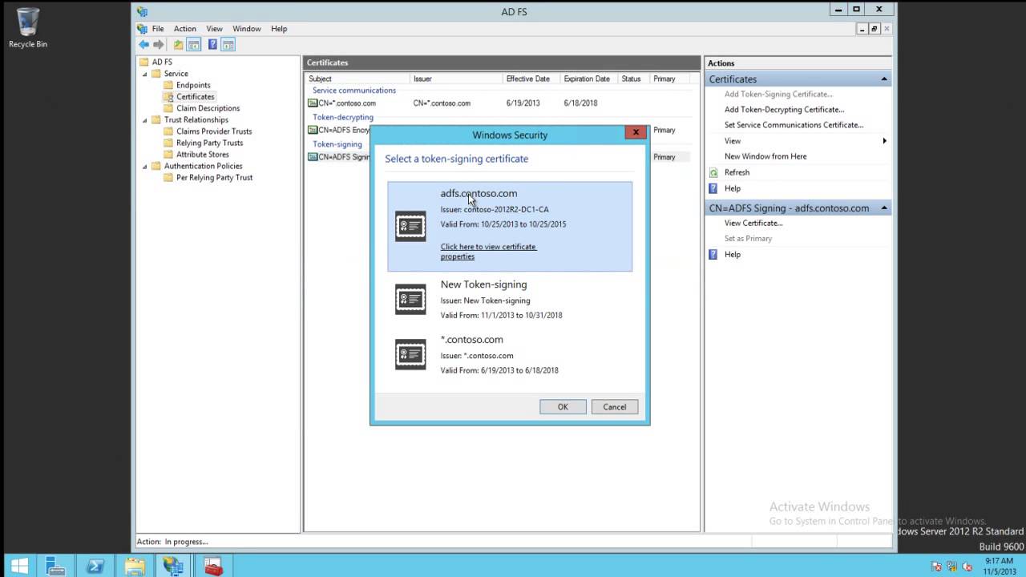Click the New Token-signing certificate icon

(x=410, y=300)
